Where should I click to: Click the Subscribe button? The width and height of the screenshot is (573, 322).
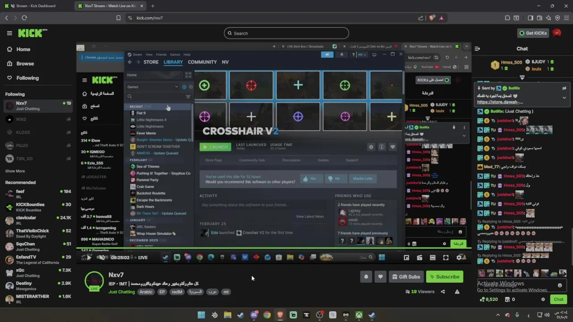tap(445, 277)
